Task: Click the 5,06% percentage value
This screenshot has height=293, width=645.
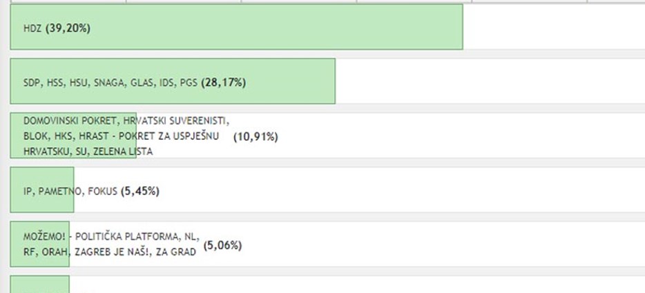Action: pyautogui.click(x=222, y=245)
